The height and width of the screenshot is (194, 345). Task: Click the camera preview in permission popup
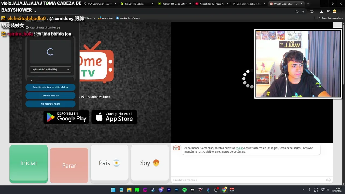(50, 52)
